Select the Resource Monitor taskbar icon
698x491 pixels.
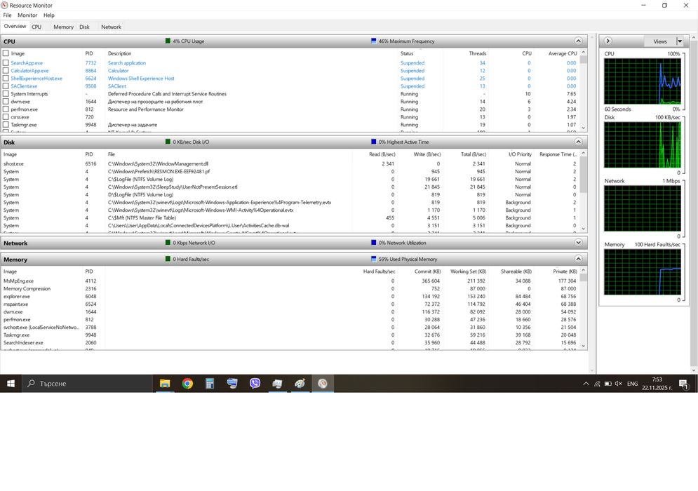[x=323, y=383]
